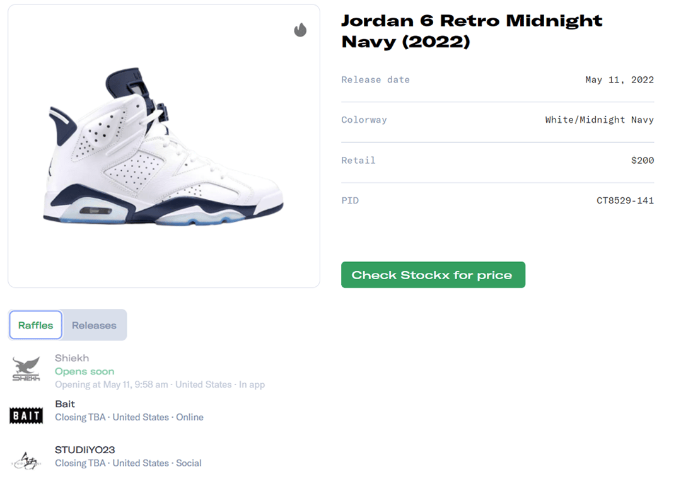Click the Shiekh 'Opens soon' status

[x=84, y=371]
